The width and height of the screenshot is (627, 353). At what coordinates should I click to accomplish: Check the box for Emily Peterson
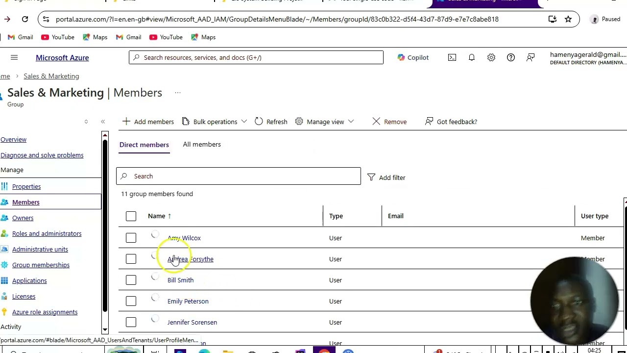(131, 301)
